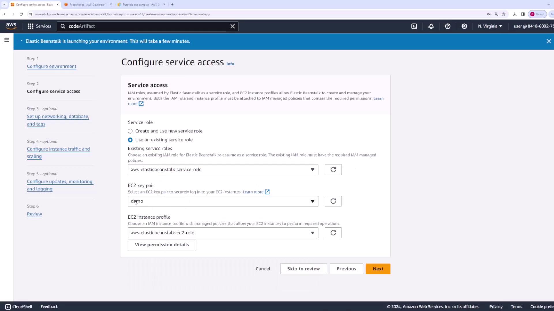
Task: Open the aws-elasticbeanstalk-service-role dropdown
Action: pyautogui.click(x=223, y=170)
